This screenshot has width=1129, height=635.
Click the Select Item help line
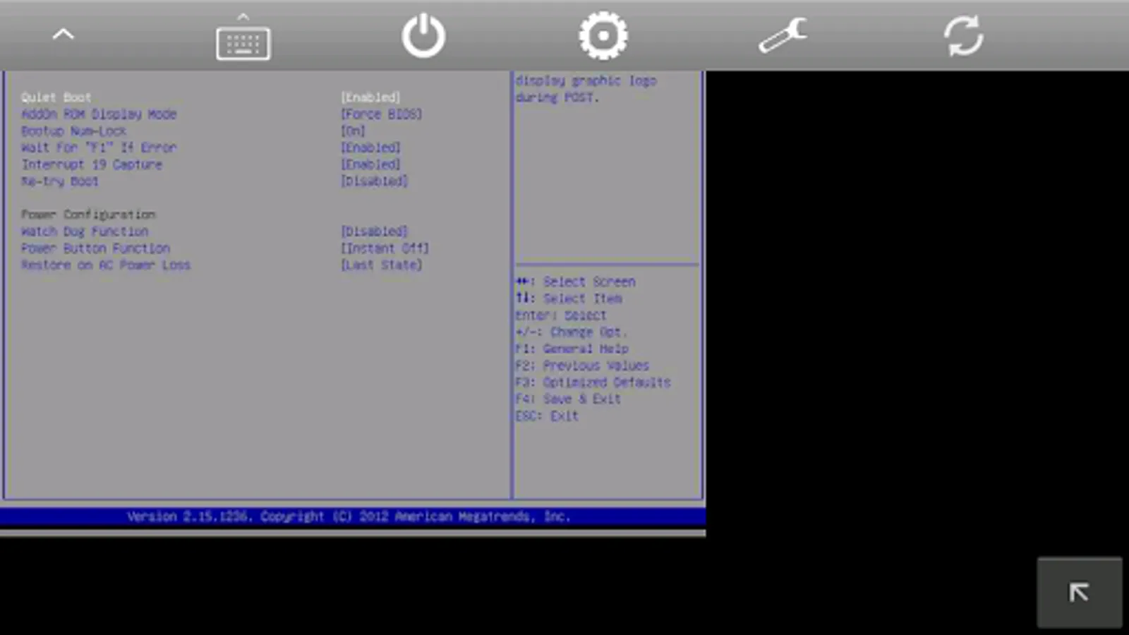click(569, 298)
